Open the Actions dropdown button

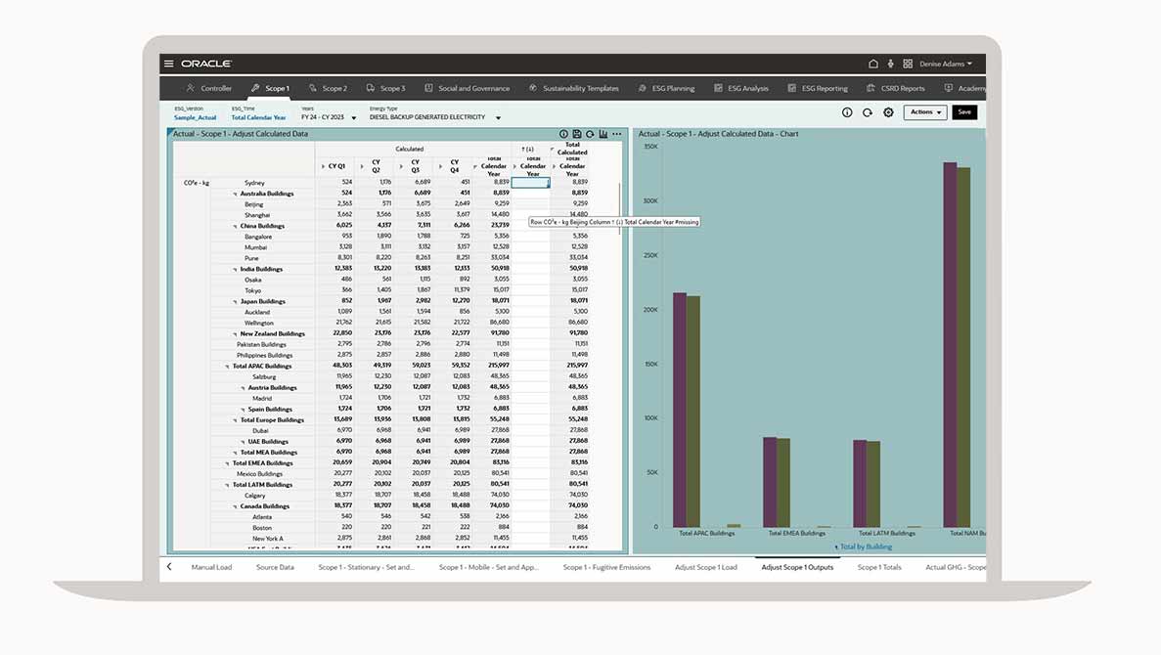coord(924,112)
